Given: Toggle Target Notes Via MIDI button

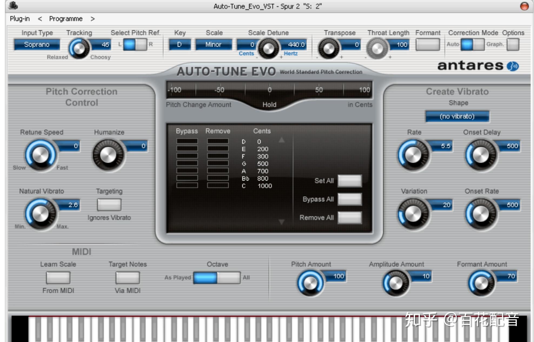Looking at the screenshot, I should coord(128,277).
